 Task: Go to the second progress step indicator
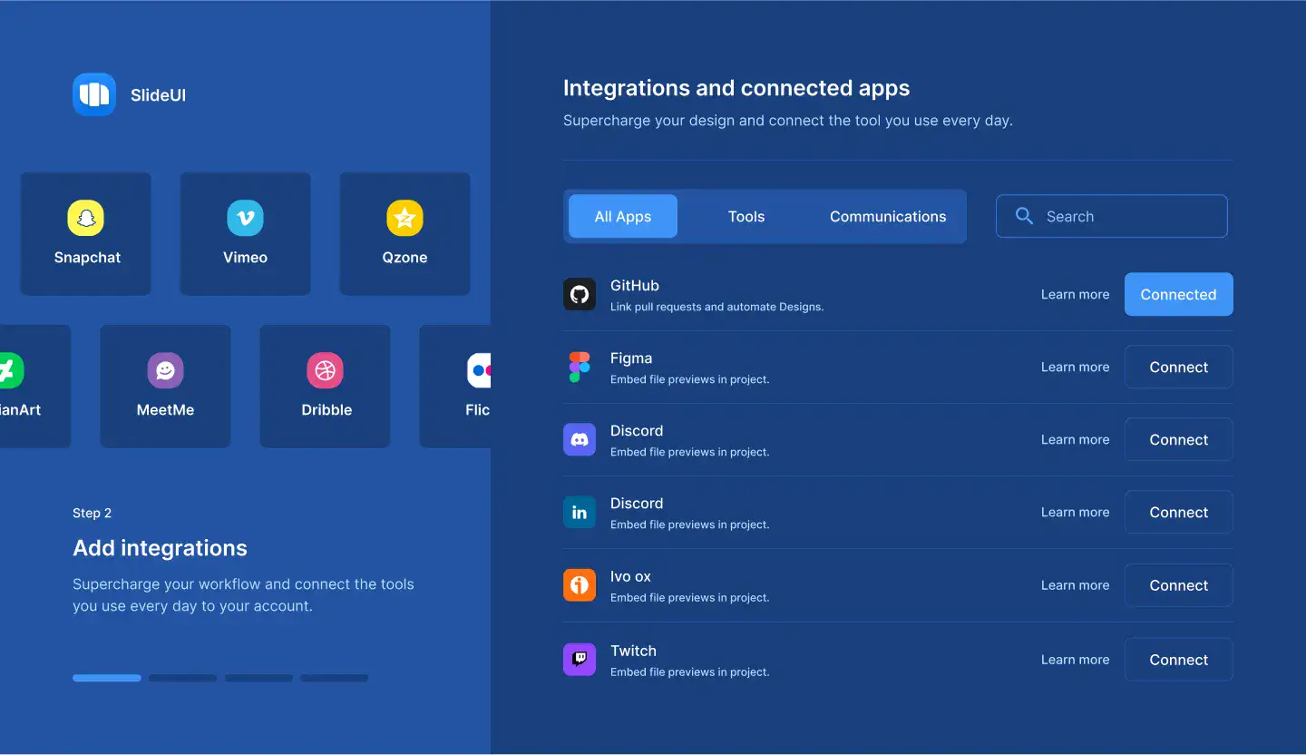click(183, 678)
